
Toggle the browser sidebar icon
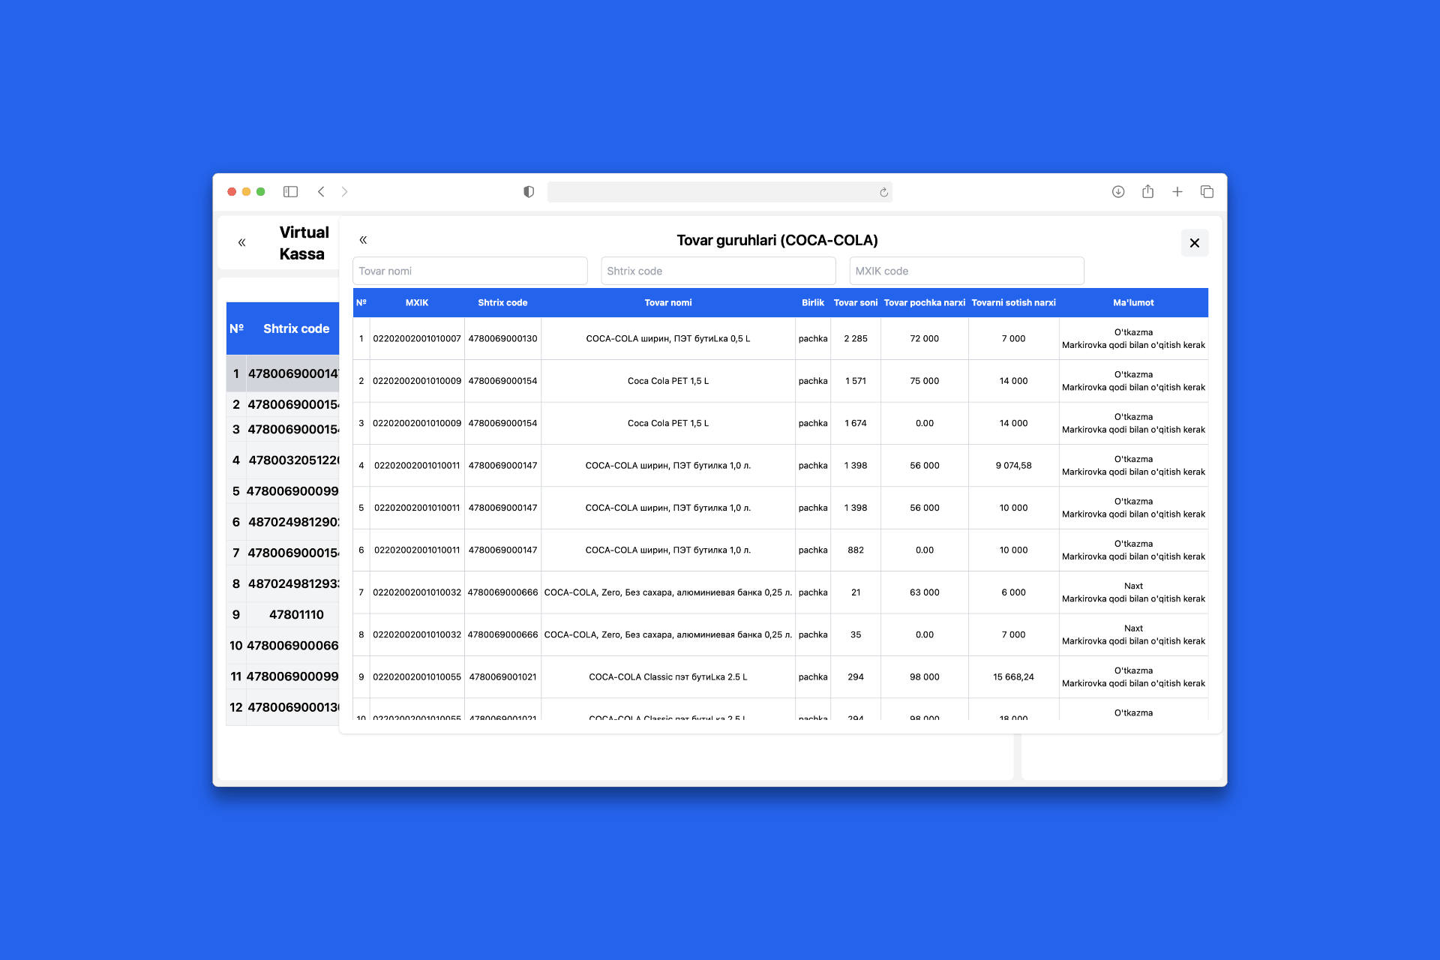click(x=290, y=192)
